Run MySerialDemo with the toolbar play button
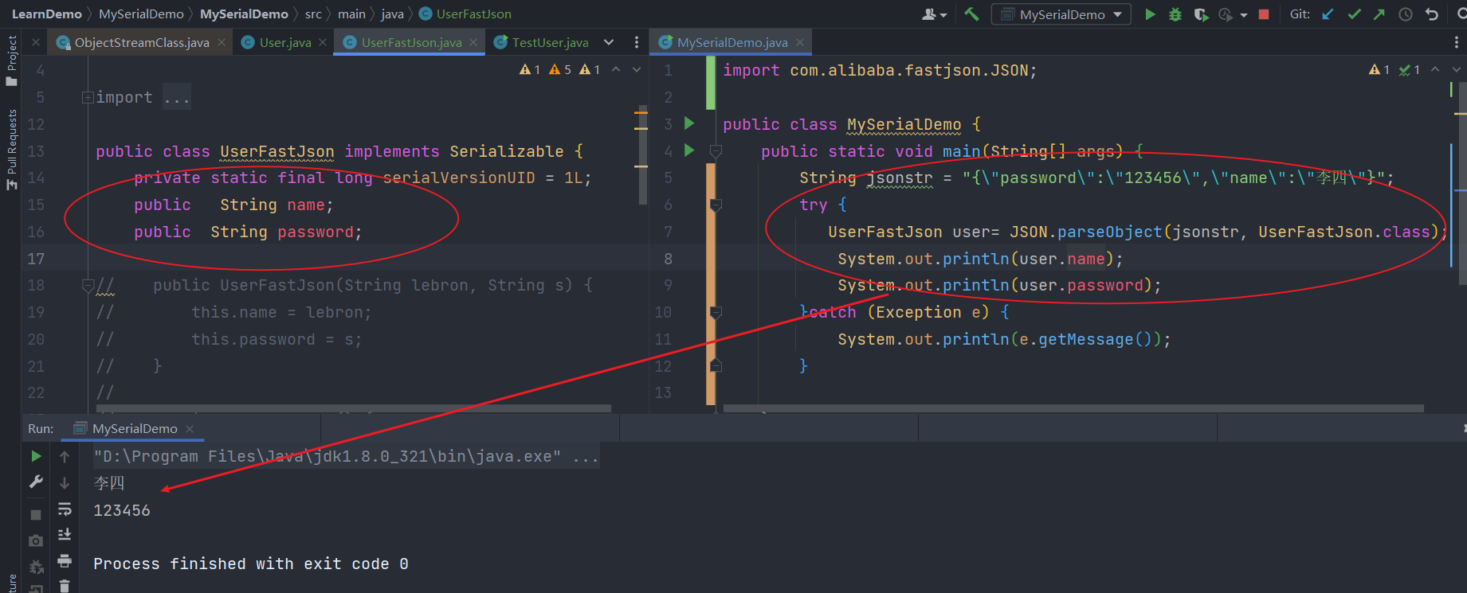Screen dimensions: 1467x593 (1150, 14)
